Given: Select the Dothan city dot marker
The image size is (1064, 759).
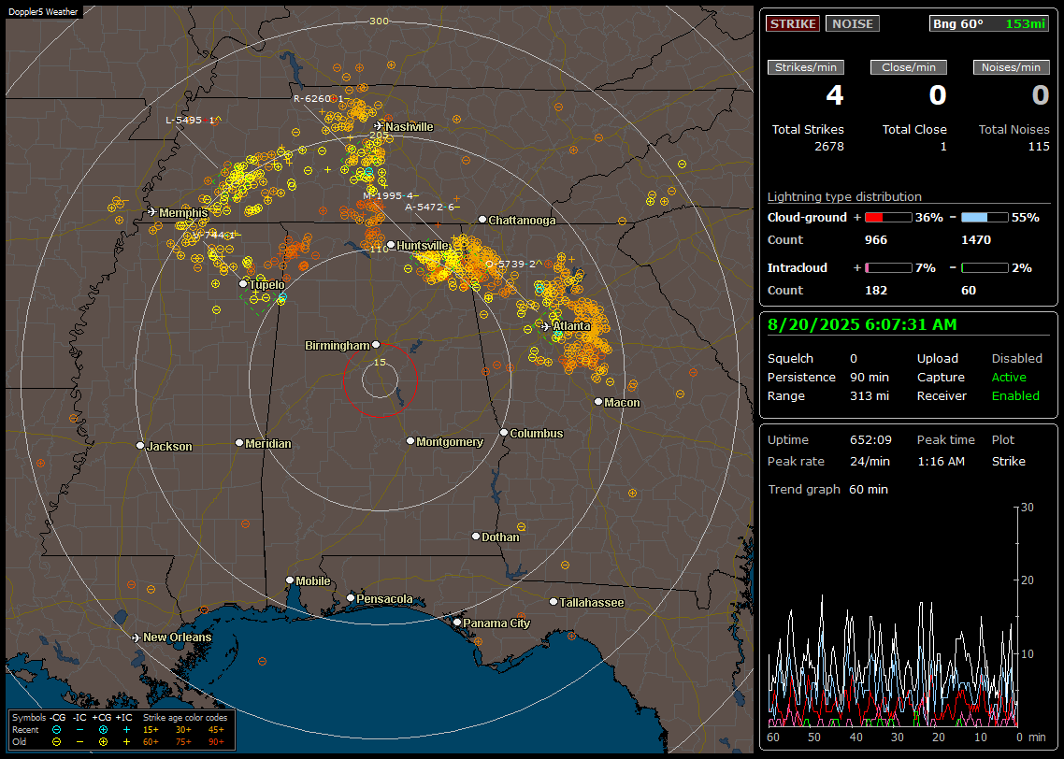Looking at the screenshot, I should (476, 536).
